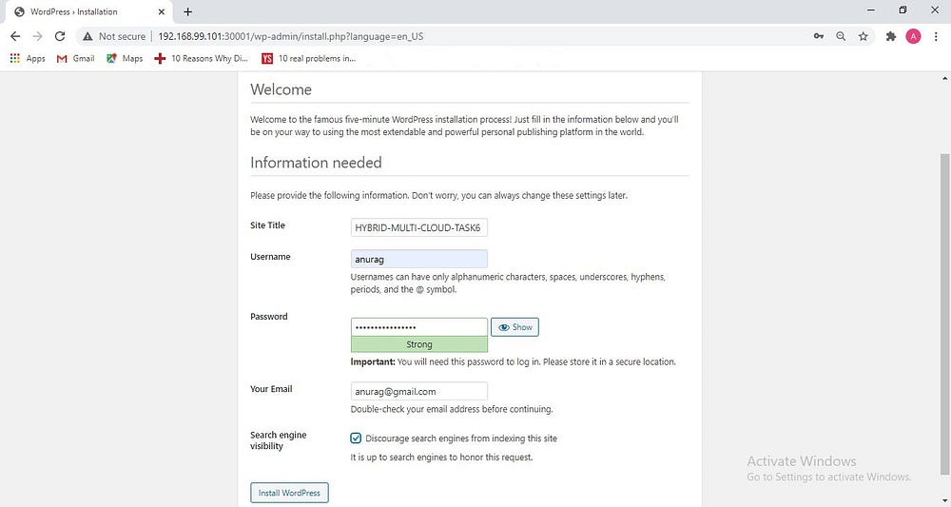Click the Information needed heading

[316, 163]
